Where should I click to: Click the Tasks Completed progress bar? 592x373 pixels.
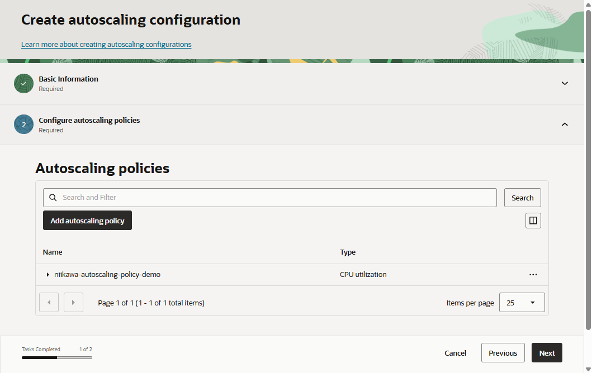[x=57, y=357]
